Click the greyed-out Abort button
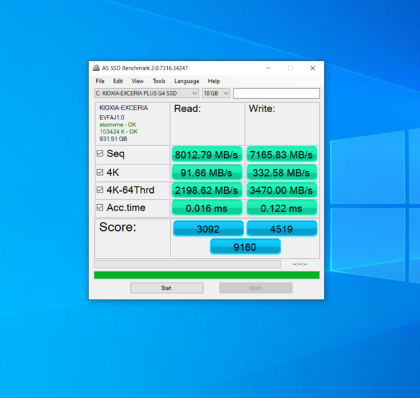The width and height of the screenshot is (420, 398). point(255,288)
